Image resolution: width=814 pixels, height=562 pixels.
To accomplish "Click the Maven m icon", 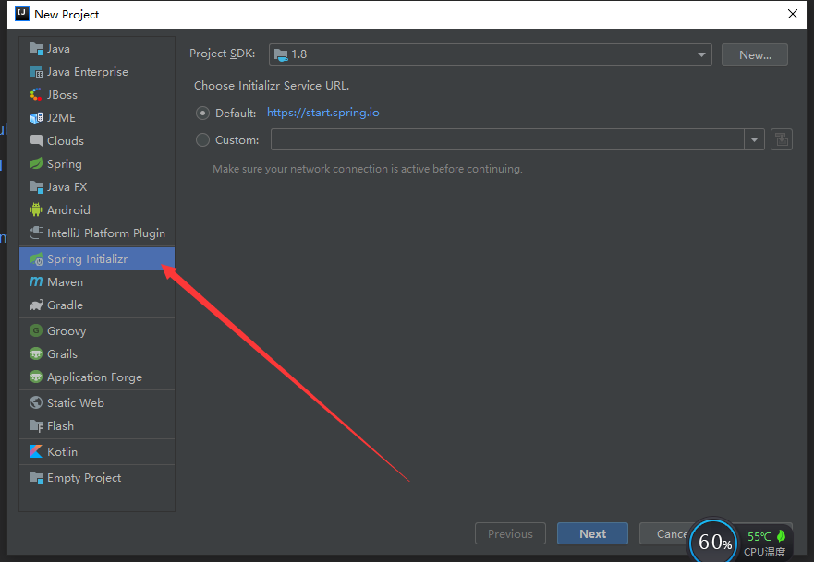I will 36,281.
